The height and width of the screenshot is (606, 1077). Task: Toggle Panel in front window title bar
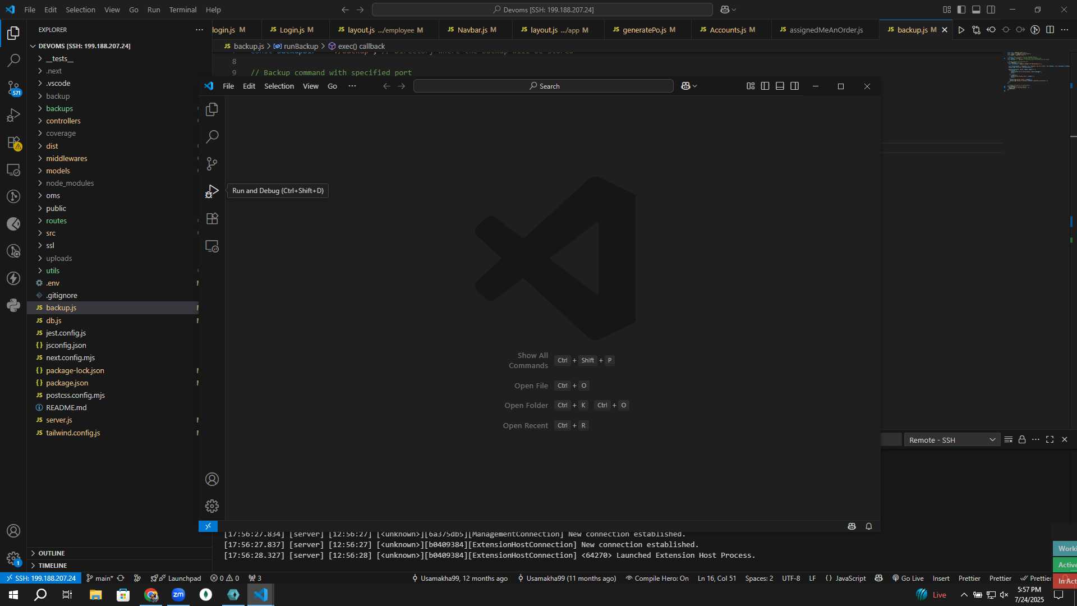click(x=780, y=86)
